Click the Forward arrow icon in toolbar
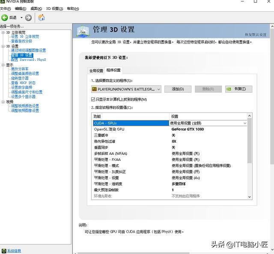 click(29, 18)
